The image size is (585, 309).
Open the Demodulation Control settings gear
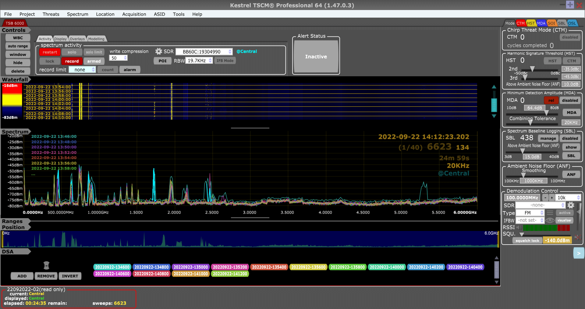571,205
